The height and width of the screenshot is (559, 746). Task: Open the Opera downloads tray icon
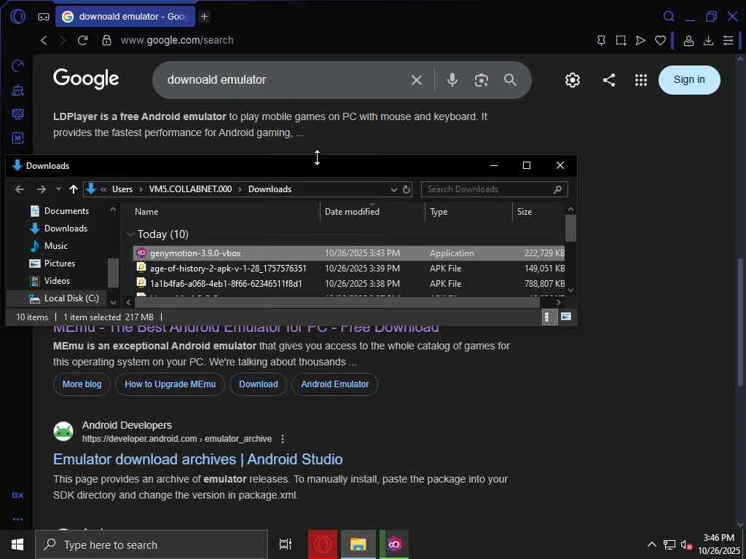708,41
